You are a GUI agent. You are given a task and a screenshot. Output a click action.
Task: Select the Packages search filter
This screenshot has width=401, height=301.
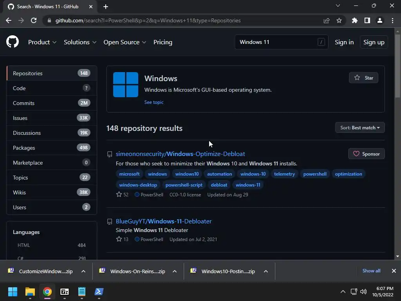[x=52, y=148]
